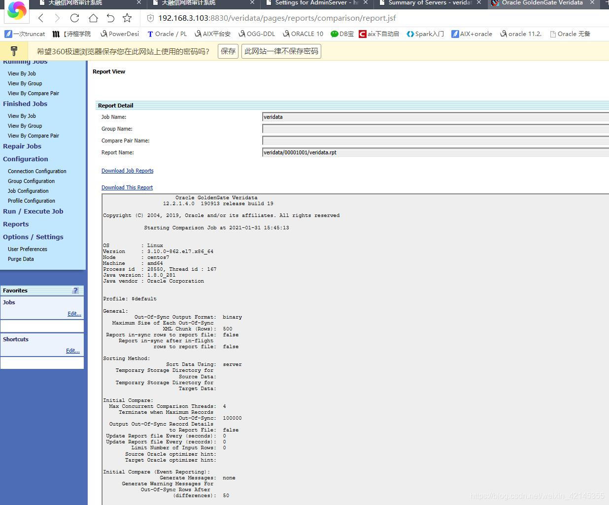Bookmark page with star icon
609x505 pixels.
click(x=127, y=18)
